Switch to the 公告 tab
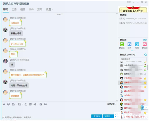This screenshot has height=121, width=149. click(x=14, y=10)
